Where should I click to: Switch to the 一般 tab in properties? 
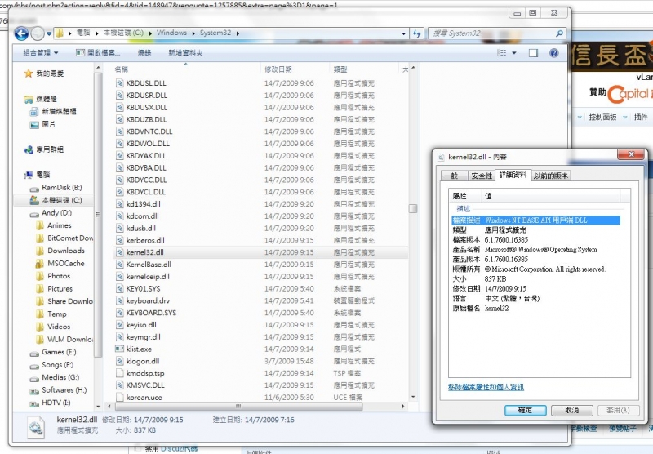click(x=454, y=176)
